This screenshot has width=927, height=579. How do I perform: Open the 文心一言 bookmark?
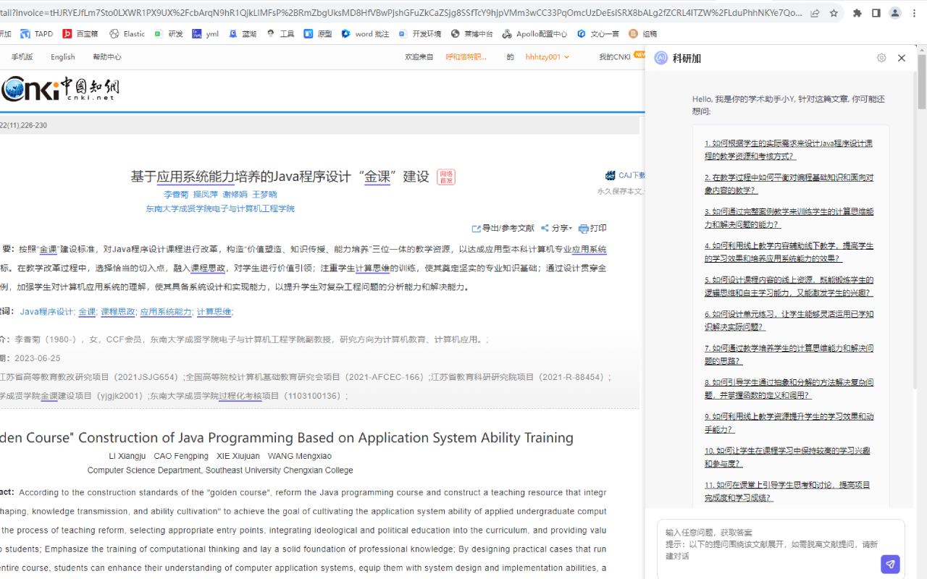[x=598, y=34]
